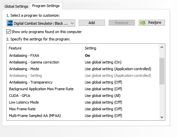Click the scroll up arrow of settings list
Viewport: 178px width, 137px height.
pos(162,47)
